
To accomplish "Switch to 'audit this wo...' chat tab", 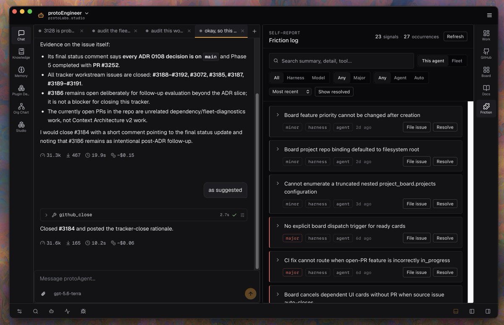I will (x=167, y=31).
